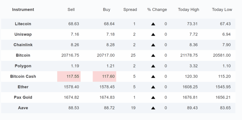Select the Pax Gold instrument name
Screen dimensions: 242x120
23,97
